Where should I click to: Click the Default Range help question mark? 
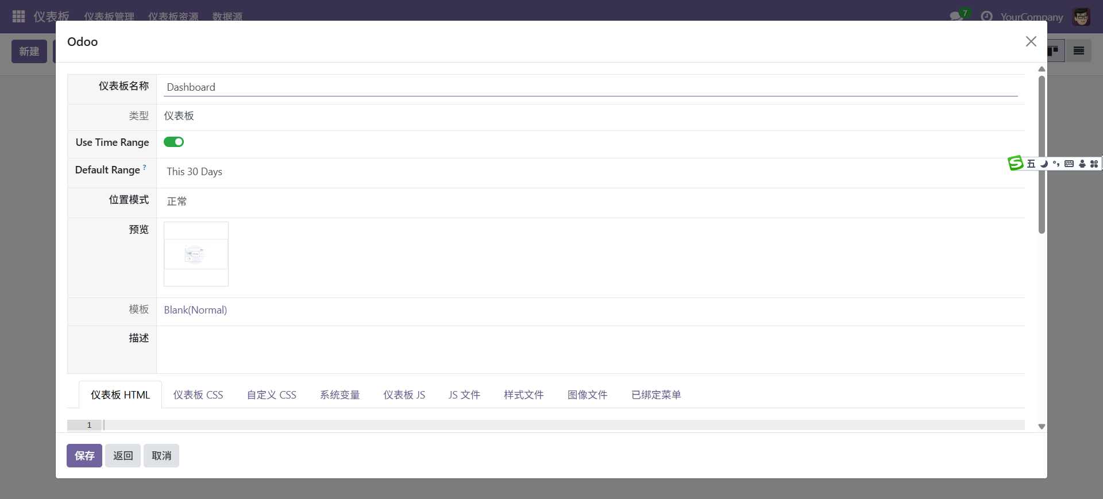click(x=144, y=168)
